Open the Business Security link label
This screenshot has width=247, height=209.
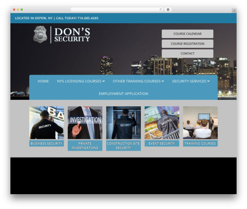[x=46, y=143]
